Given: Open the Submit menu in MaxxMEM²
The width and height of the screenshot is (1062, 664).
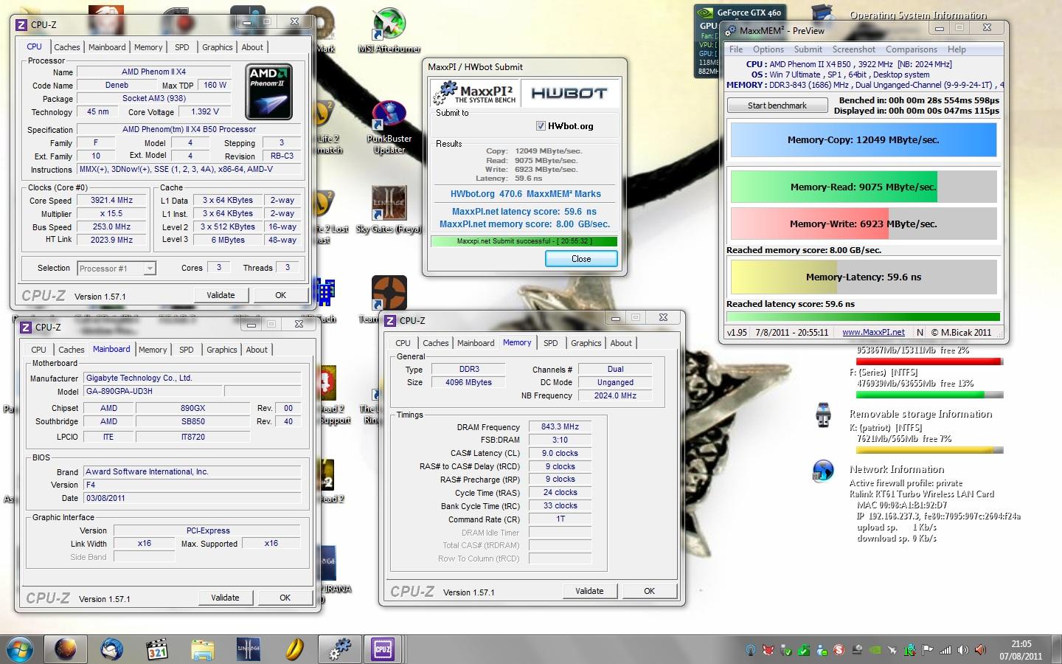Looking at the screenshot, I should 808,49.
